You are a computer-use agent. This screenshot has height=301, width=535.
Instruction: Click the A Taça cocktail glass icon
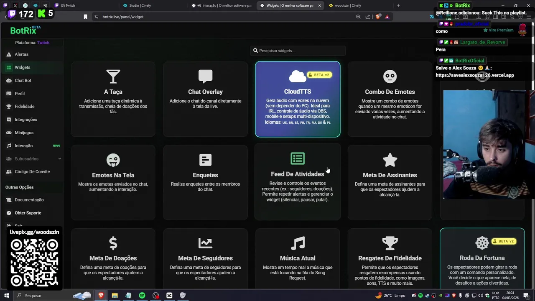click(113, 77)
